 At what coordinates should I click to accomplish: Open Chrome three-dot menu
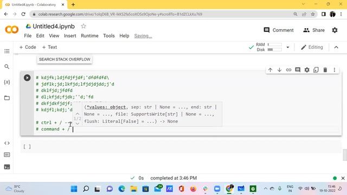click(x=341, y=14)
